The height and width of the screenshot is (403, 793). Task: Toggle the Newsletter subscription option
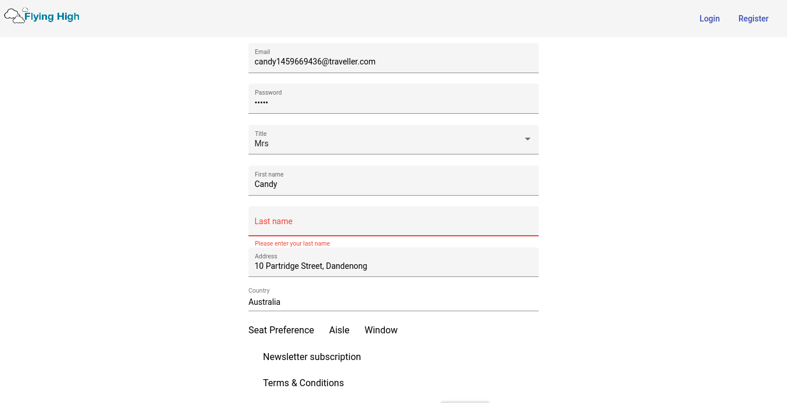312,357
